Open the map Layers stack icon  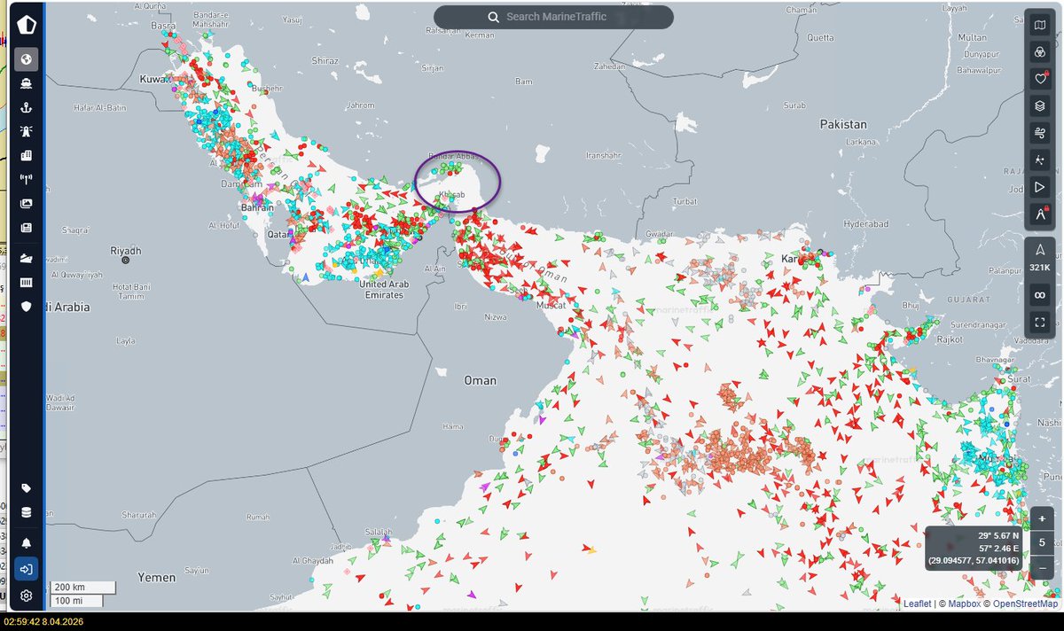(x=1040, y=105)
